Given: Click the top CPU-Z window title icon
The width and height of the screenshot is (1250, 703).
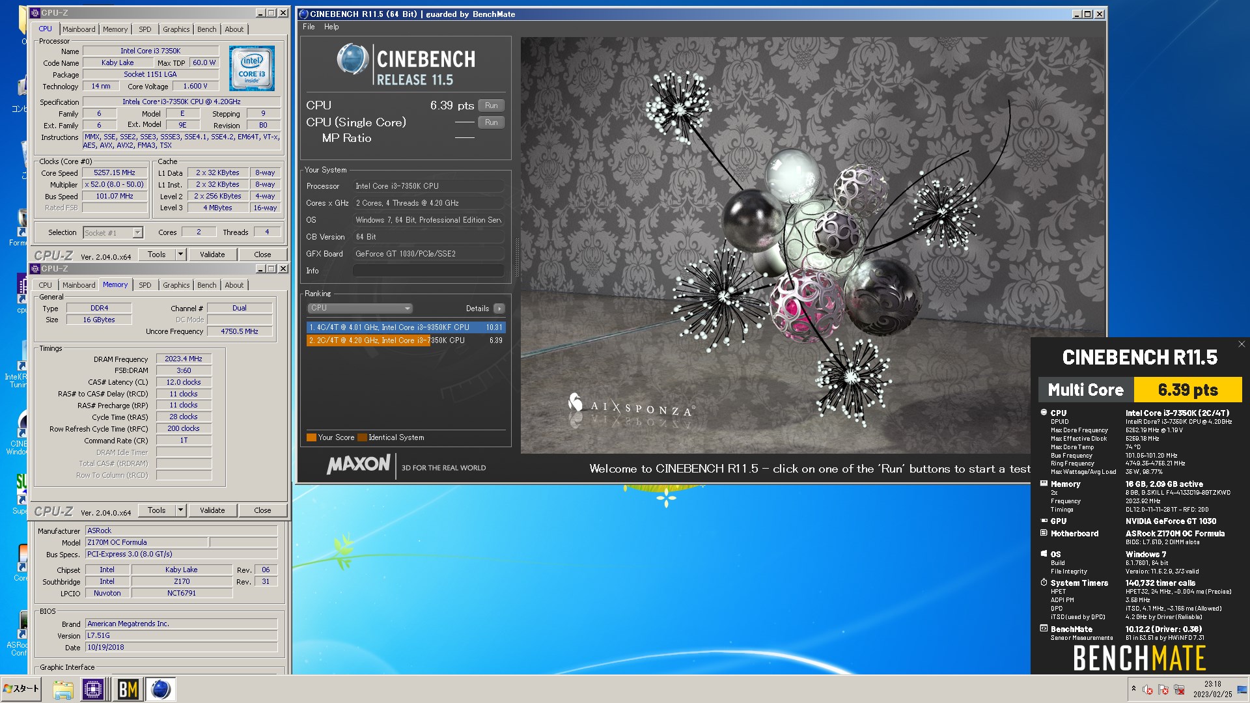Looking at the screenshot, I should [35, 13].
